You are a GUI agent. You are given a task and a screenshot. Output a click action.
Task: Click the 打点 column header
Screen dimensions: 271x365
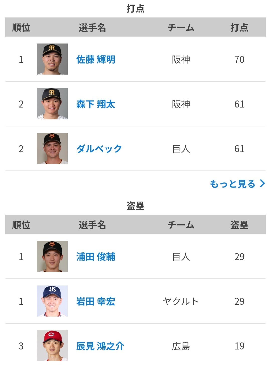pos(239,27)
